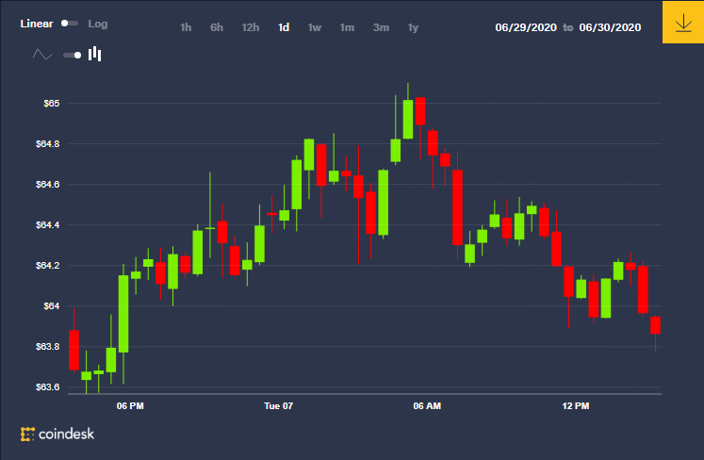Viewport: 704px width, 460px height.
Task: Click the 06 PM time axis label
Action: coord(130,405)
